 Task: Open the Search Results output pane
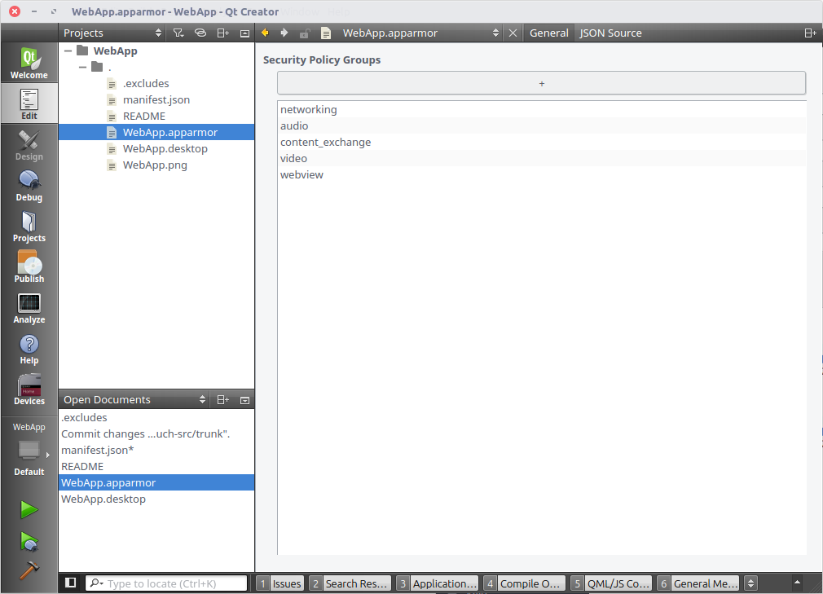pos(350,583)
